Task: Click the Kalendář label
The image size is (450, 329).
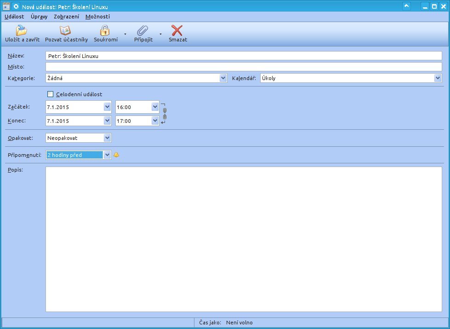Action: coord(244,78)
